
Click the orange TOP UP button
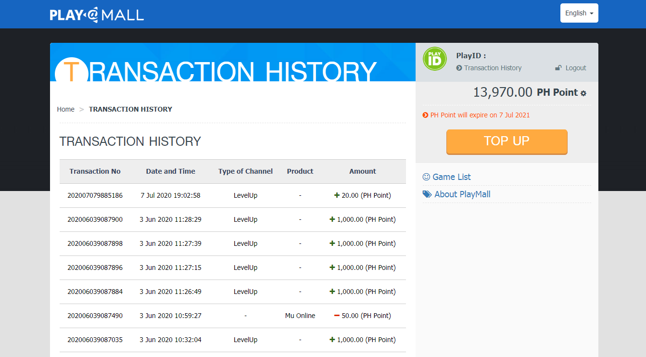(x=507, y=141)
